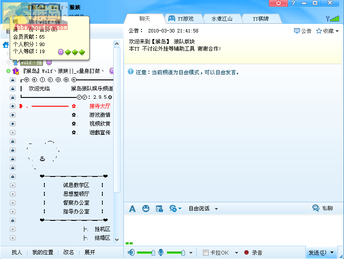Click the 收藏 star icon
Screen dimensions: 344x259
click(x=319, y=31)
